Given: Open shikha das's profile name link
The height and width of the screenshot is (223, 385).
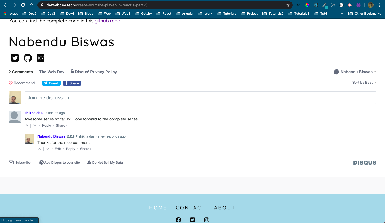Looking at the screenshot, I should pos(33,113).
